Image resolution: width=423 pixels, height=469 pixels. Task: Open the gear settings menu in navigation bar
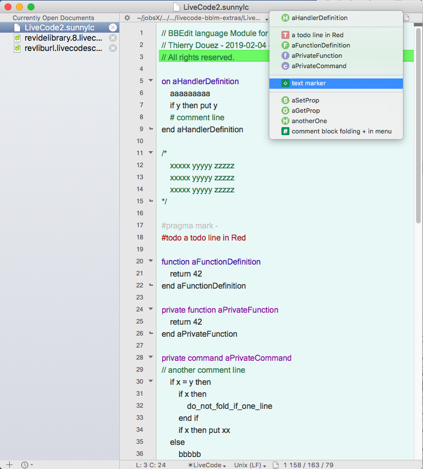coord(127,18)
